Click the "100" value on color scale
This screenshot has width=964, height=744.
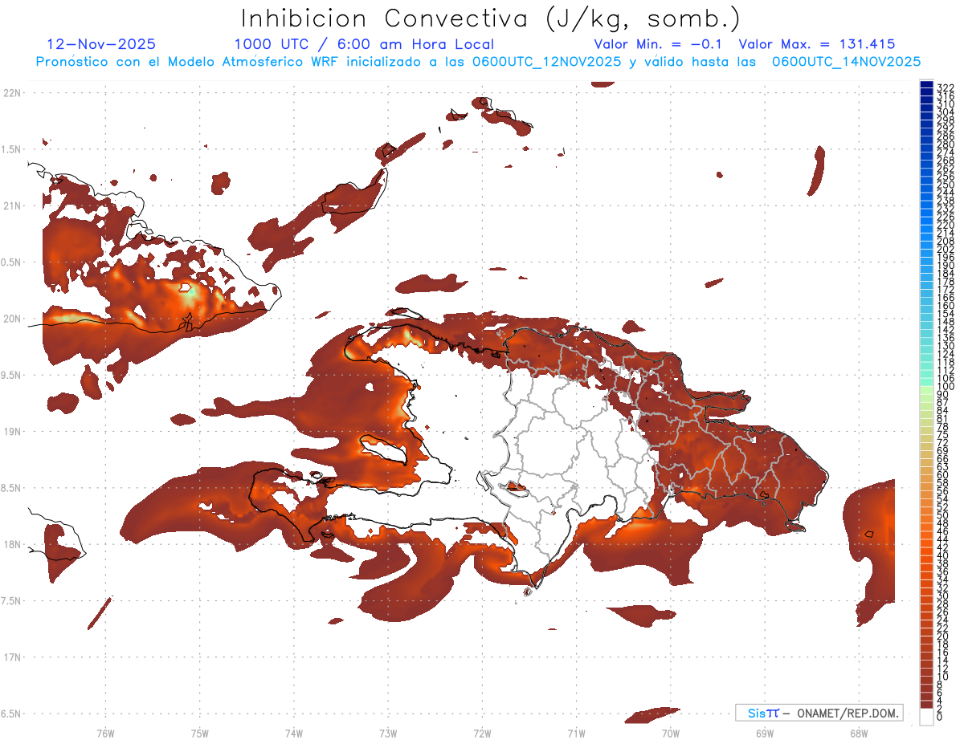946,385
